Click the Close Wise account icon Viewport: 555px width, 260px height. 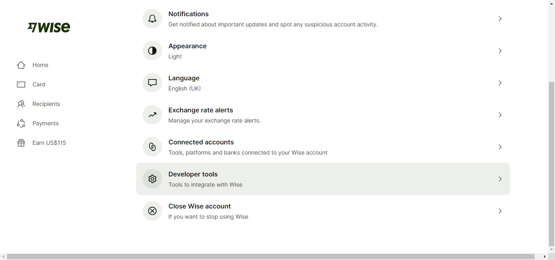click(152, 211)
